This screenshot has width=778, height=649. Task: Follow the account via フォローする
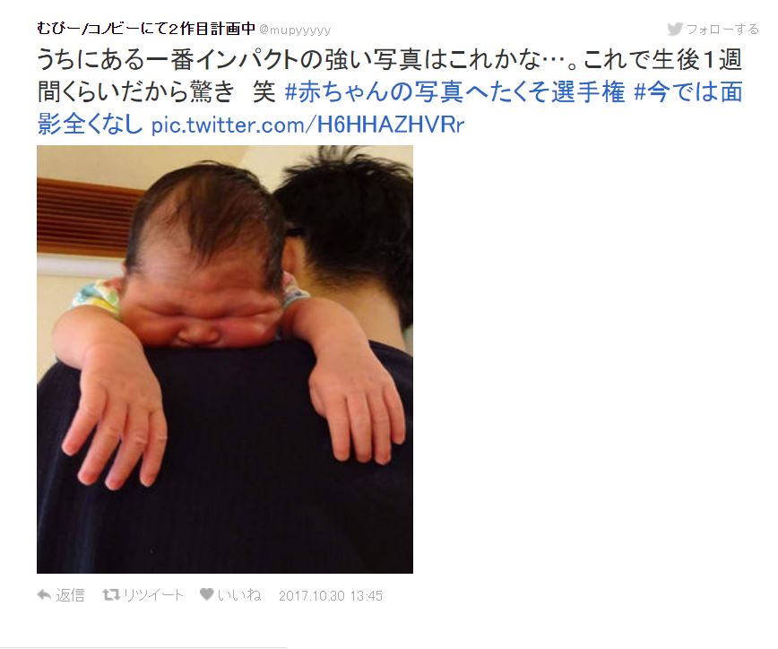point(722,30)
